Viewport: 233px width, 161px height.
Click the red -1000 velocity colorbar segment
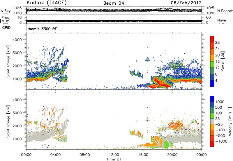click(212, 144)
